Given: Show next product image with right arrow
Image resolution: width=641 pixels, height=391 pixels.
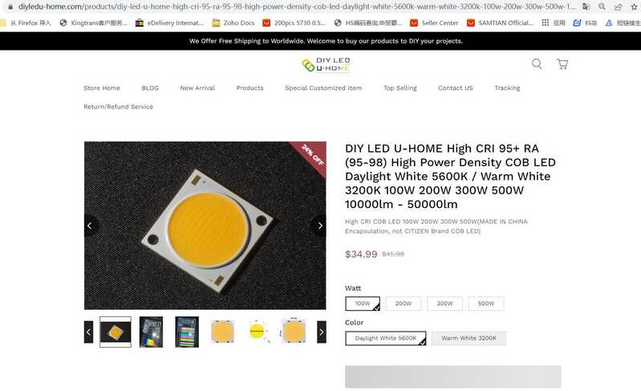Looking at the screenshot, I should point(319,226).
